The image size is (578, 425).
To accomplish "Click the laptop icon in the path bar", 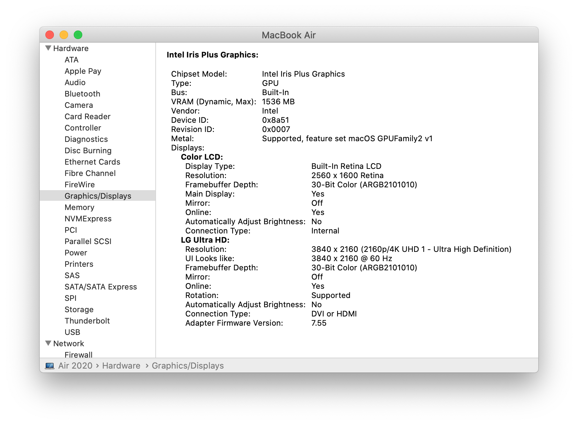I will 50,366.
